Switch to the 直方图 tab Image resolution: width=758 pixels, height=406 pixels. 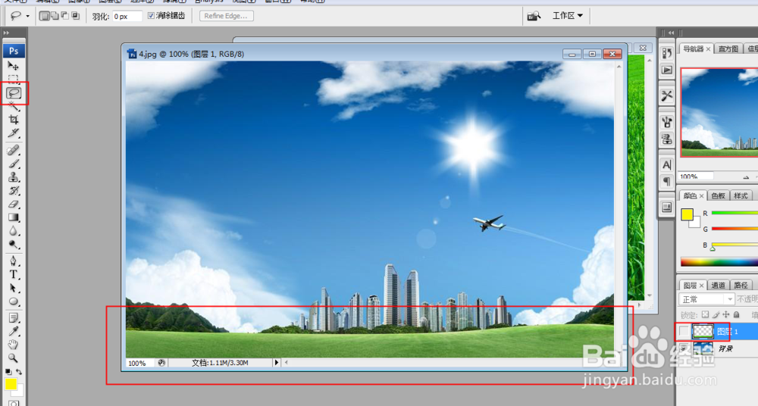728,48
